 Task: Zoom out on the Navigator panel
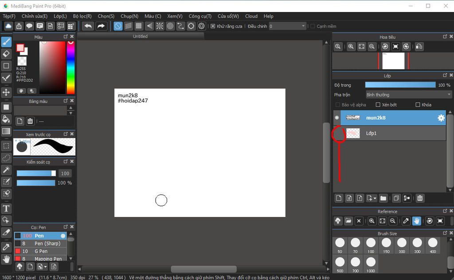pos(372,47)
